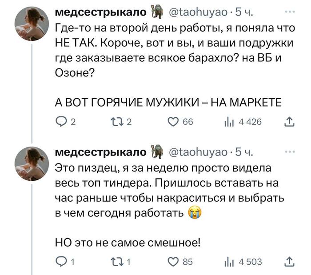Share the second tweet
This screenshot has height=275, width=311.
coord(289,261)
